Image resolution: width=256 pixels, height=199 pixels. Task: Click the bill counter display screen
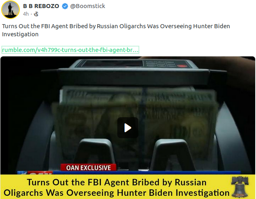click(112, 64)
